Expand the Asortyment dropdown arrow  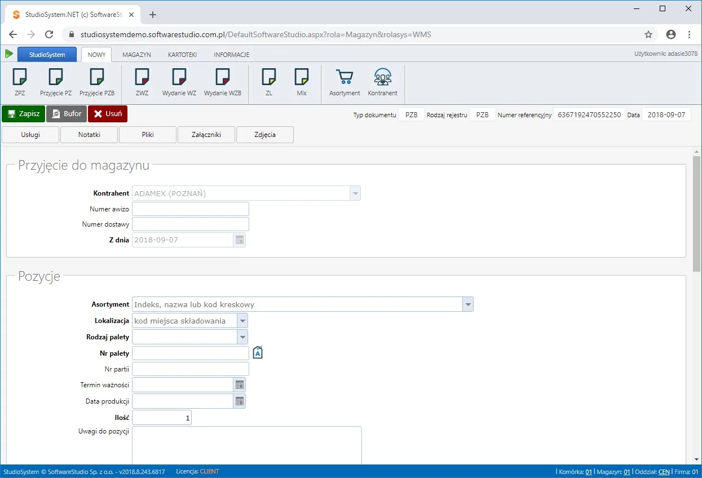[x=468, y=304]
